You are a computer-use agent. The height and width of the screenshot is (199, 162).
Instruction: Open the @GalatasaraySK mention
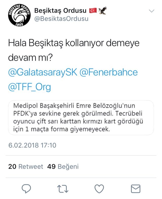coord(42,72)
